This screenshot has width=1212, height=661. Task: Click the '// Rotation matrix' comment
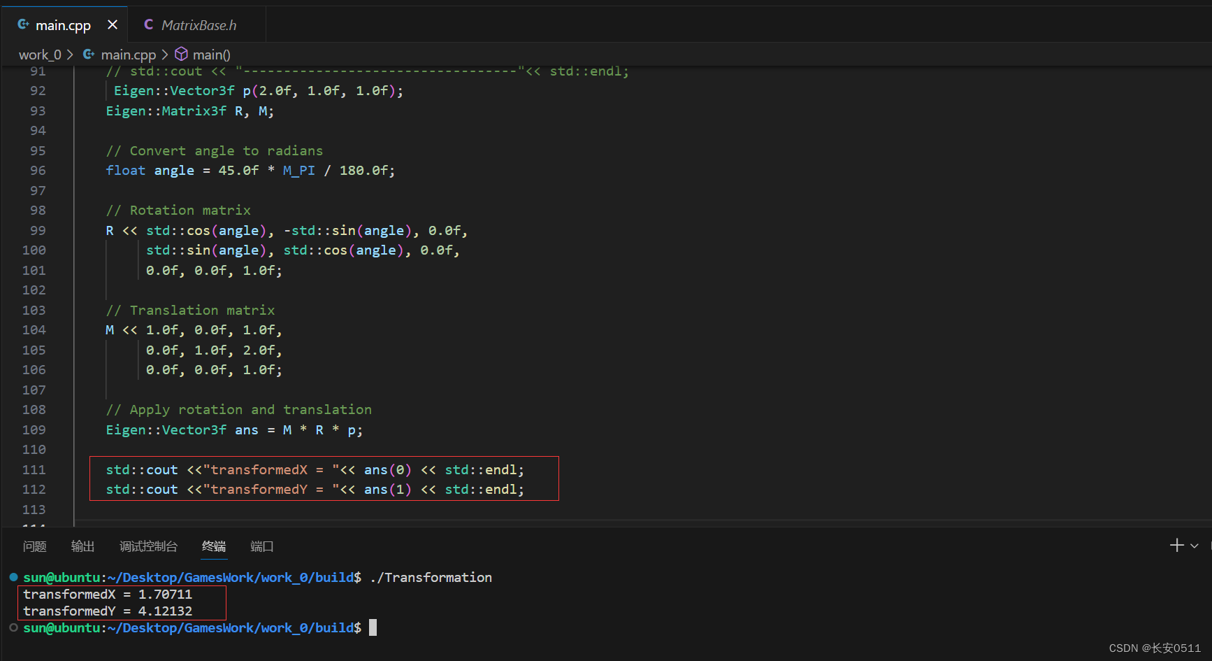click(x=178, y=211)
